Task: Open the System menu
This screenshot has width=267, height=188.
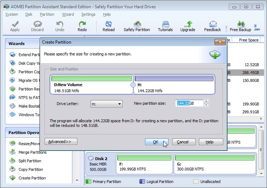Action: [x=11, y=15]
